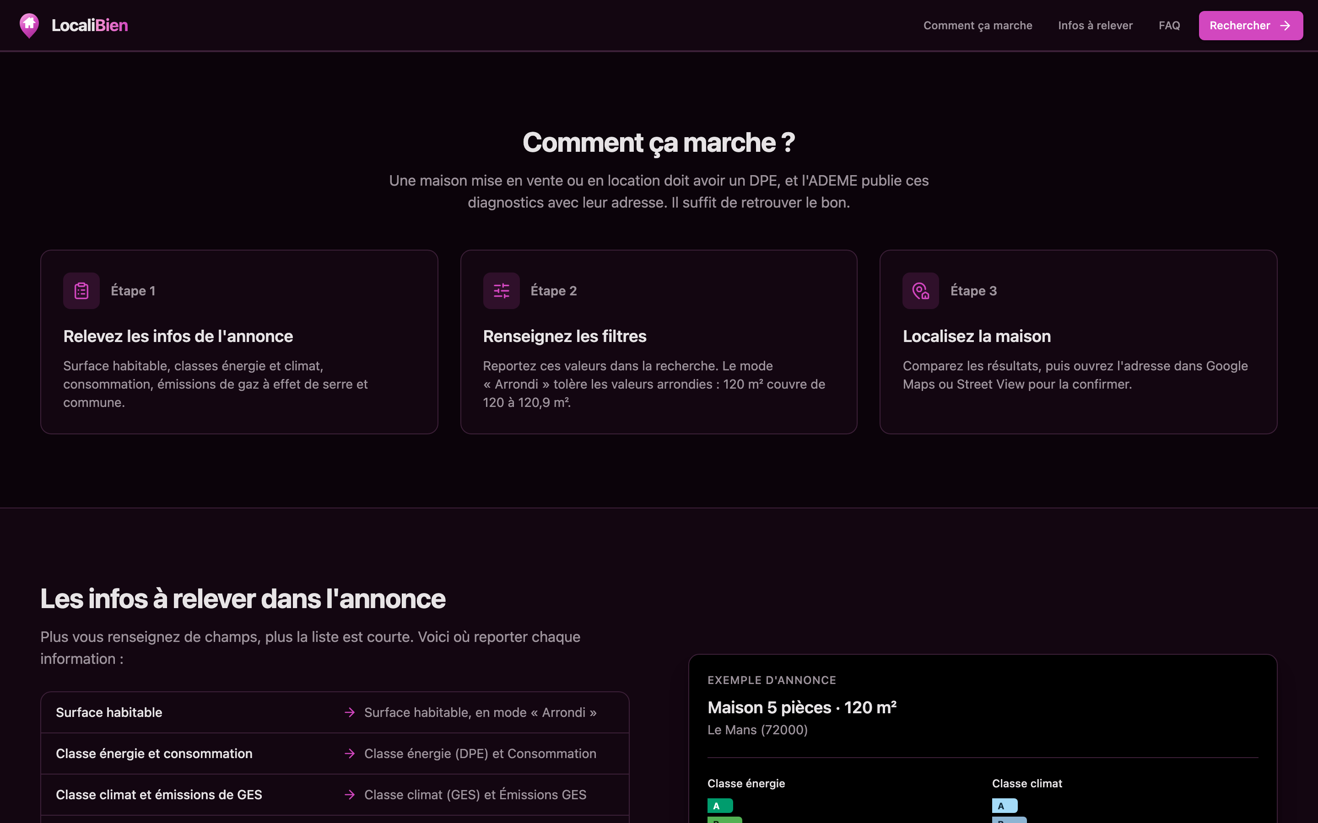Click the Étape 3 label
The image size is (1318, 823).
pos(973,291)
